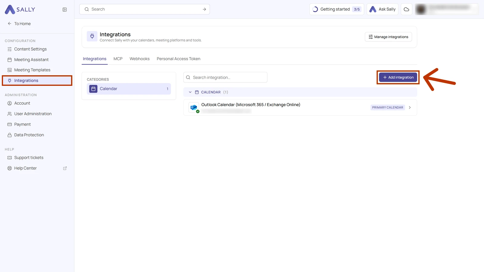This screenshot has height=272, width=484.
Task: Click the Sally logo
Action: click(x=20, y=9)
